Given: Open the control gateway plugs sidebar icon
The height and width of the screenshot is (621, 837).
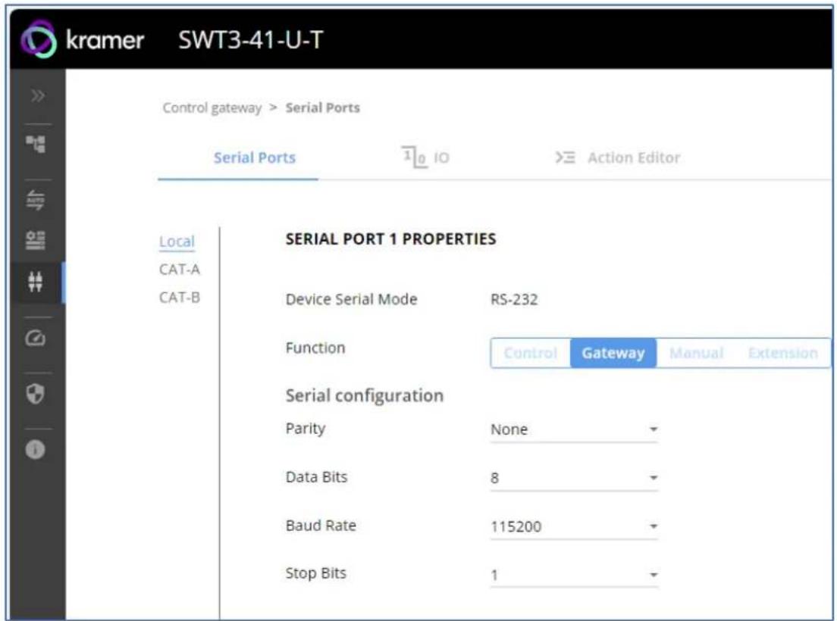Looking at the screenshot, I should (x=36, y=282).
